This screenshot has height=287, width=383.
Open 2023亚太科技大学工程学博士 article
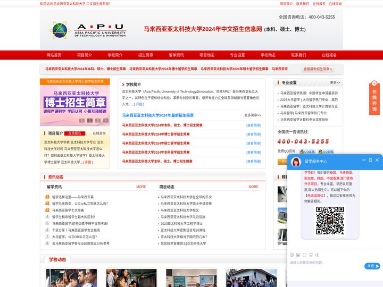pyautogui.click(x=181, y=224)
